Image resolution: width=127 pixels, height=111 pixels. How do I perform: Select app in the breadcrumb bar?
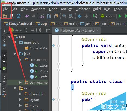coord(41,24)
